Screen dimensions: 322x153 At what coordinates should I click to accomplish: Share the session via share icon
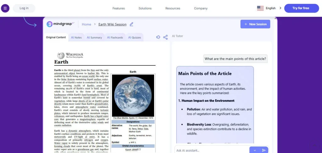(165, 37)
